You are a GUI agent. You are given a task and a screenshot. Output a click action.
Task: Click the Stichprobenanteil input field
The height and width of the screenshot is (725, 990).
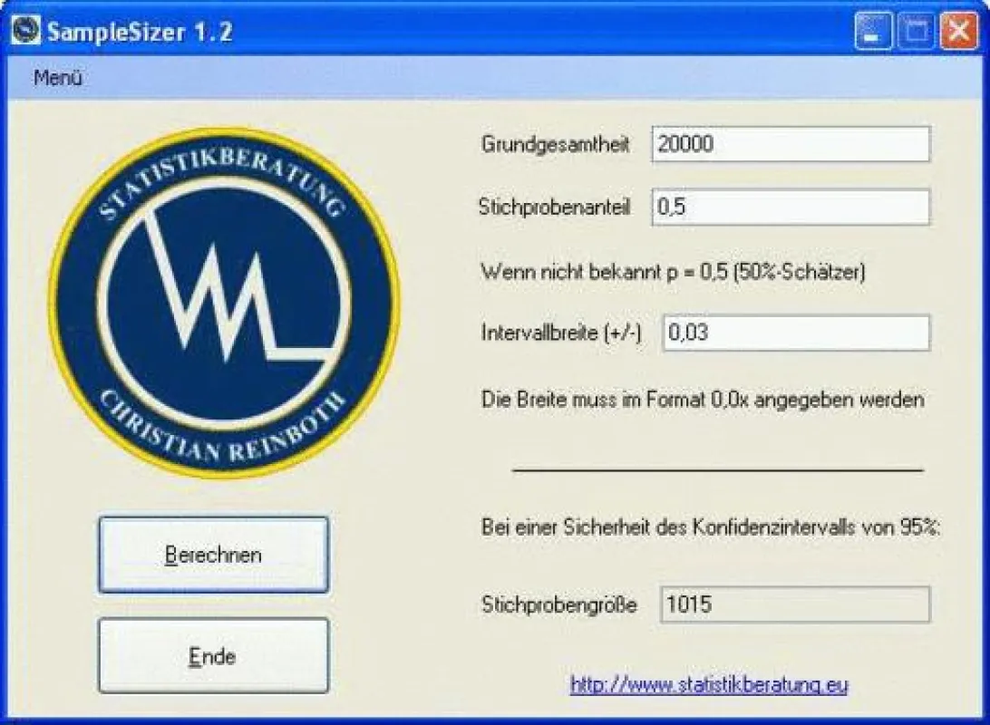tap(791, 207)
